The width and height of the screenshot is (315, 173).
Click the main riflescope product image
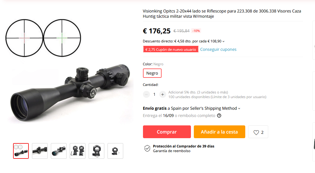[x=69, y=71]
